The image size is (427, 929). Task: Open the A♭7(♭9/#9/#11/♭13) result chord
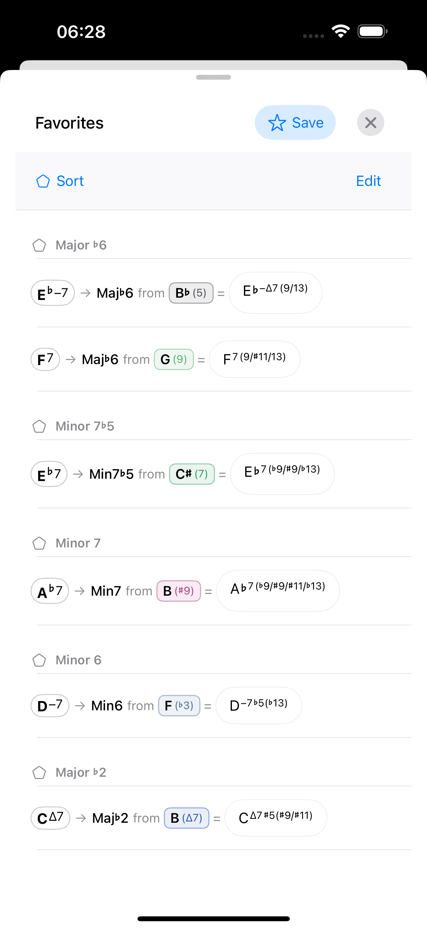click(278, 591)
